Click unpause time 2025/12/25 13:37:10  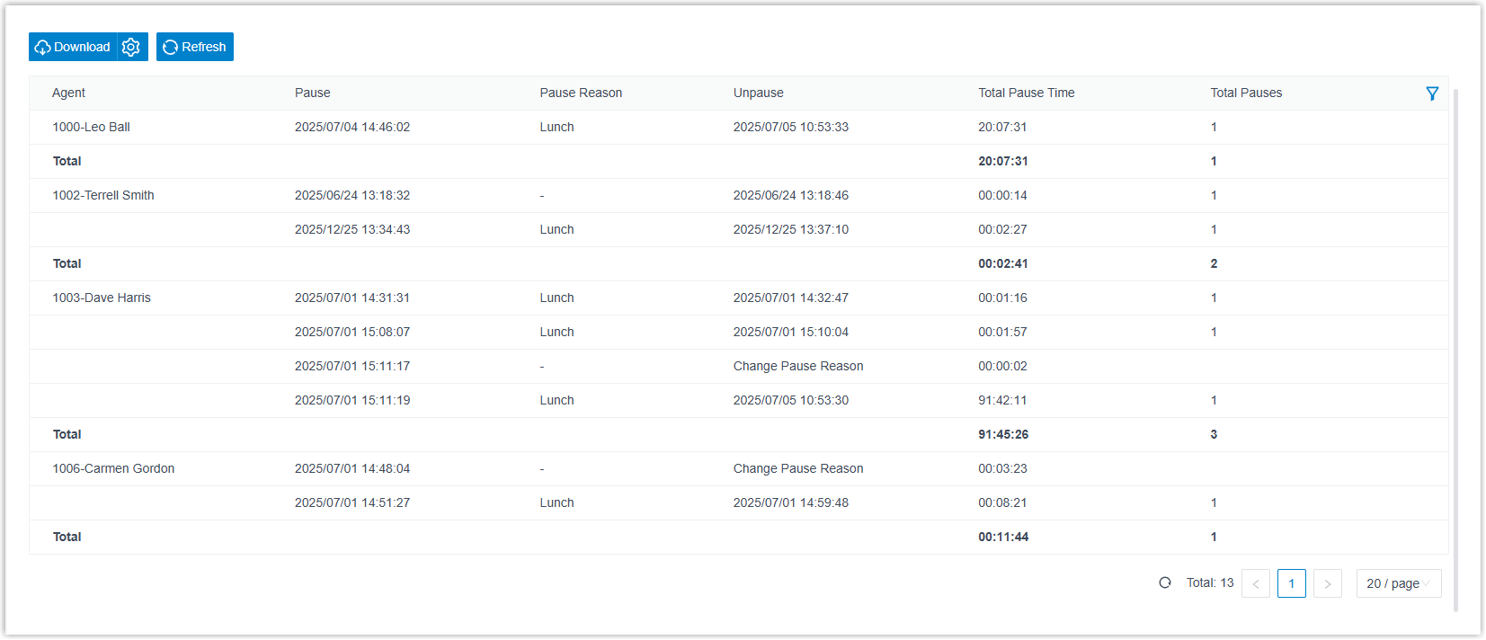(x=791, y=229)
